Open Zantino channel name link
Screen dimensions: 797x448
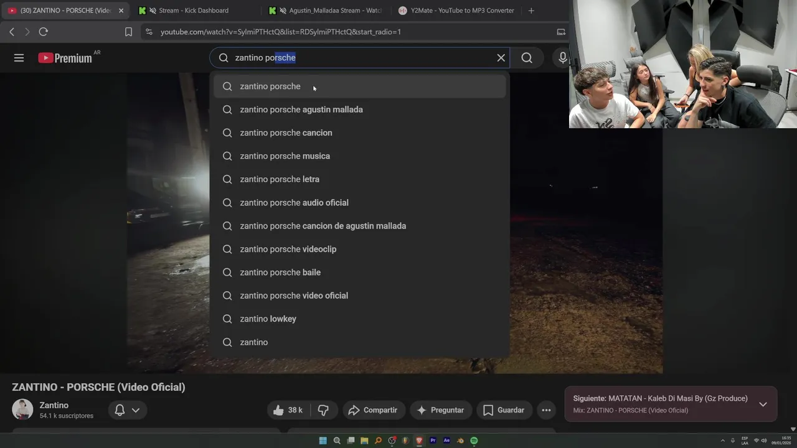coord(54,405)
